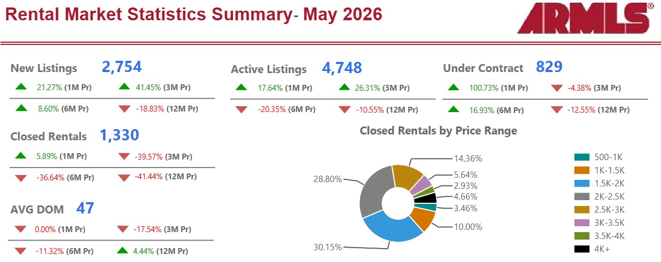Click green up arrow beside 16.93% (6M Pr)
The width and height of the screenshot is (661, 262).
pos(454,109)
